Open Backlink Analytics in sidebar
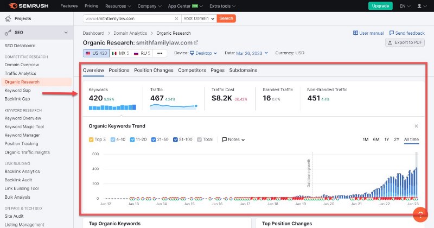The width and height of the screenshot is (434, 228). [22, 172]
